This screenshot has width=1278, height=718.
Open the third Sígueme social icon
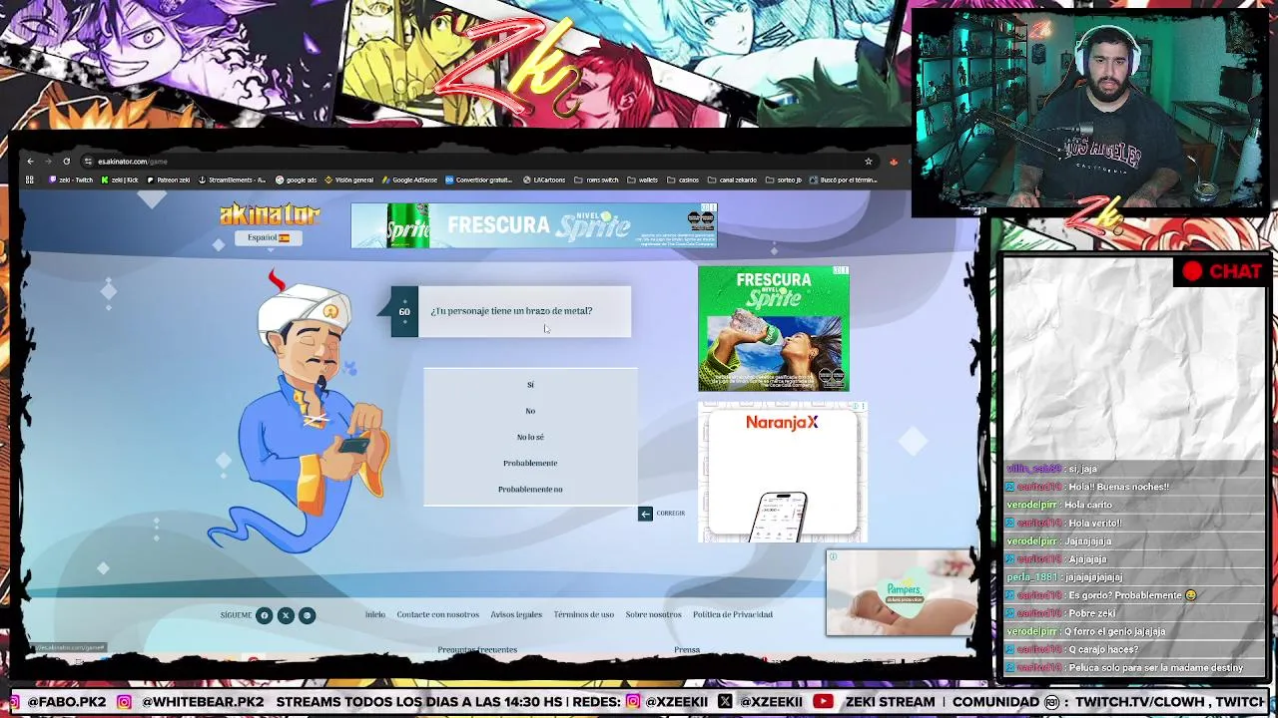(x=307, y=615)
